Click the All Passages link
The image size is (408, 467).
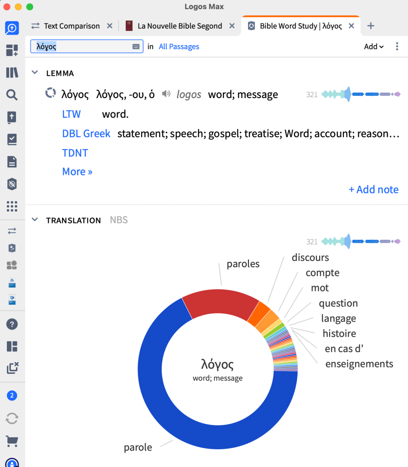click(179, 47)
